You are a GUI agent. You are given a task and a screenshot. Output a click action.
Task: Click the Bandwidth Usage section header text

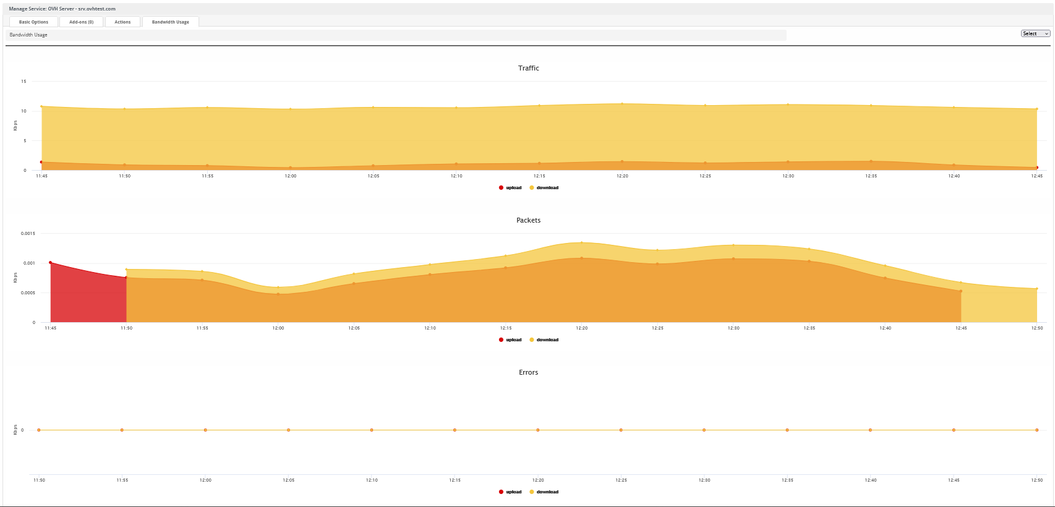28,35
